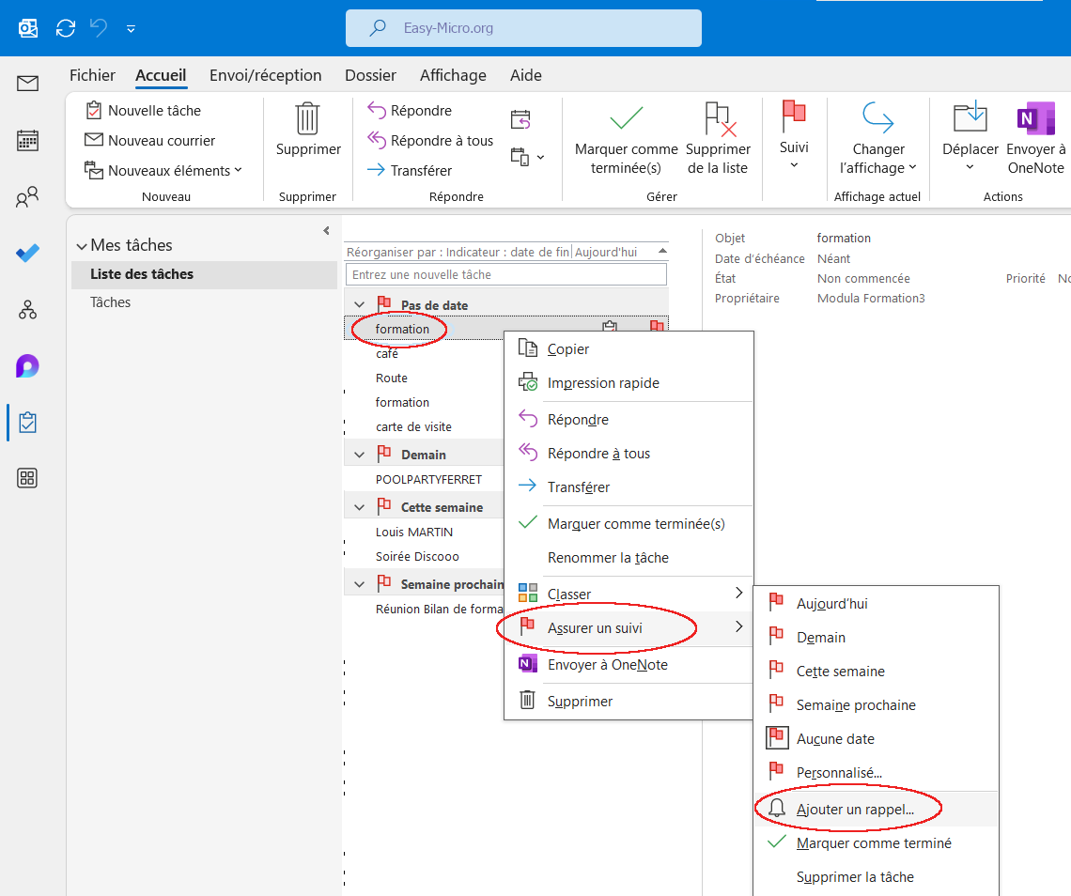The height and width of the screenshot is (896, 1071).
Task: Open the Suivi flag dropdown
Action: tap(794, 135)
